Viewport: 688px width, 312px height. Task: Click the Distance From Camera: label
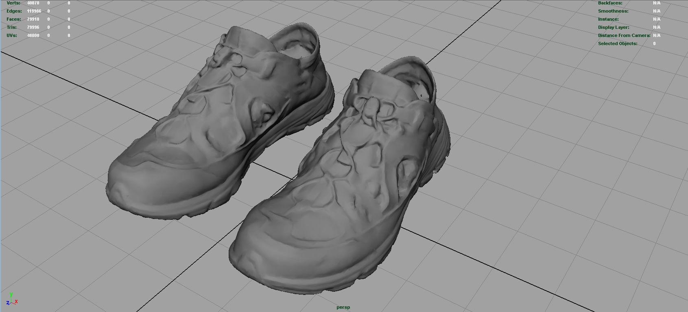[624, 35]
